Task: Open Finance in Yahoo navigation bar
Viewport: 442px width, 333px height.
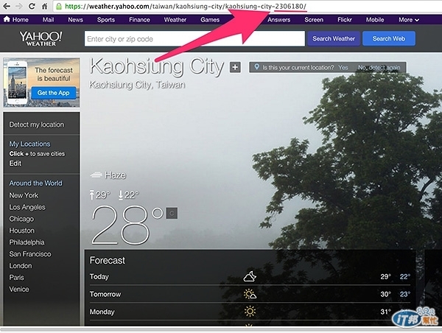Action: point(139,20)
